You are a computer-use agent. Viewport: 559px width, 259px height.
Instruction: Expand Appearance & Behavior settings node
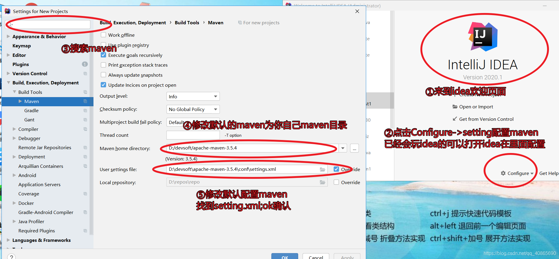tap(8, 36)
